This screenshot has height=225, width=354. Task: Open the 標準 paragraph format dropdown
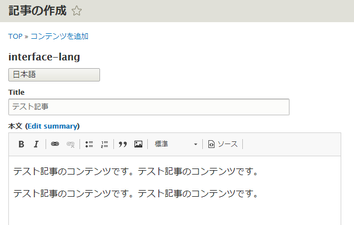coord(176,144)
